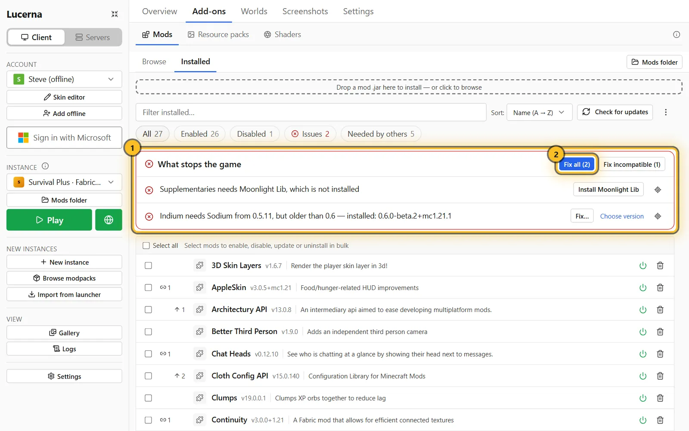Delete the Chat Heads mod

660,354
